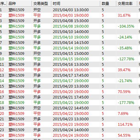
Task: Select row number 22
Action: [x=2, y=125]
